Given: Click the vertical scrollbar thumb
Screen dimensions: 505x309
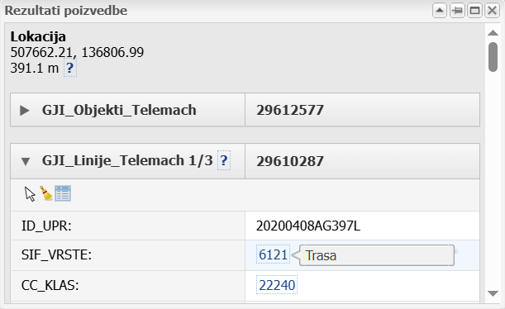Looking at the screenshot, I should 493,57.
